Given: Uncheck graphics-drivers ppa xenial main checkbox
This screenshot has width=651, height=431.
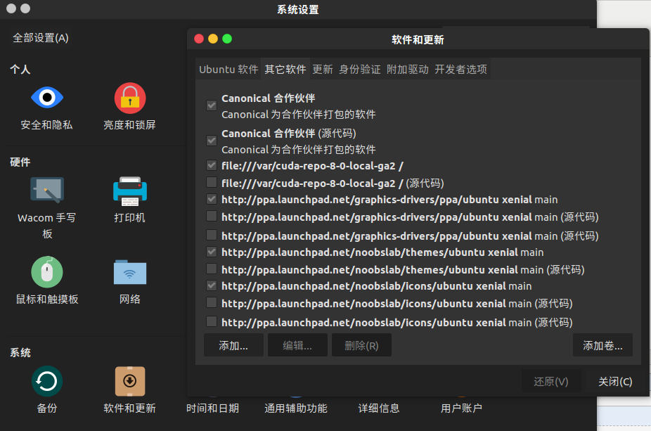Looking at the screenshot, I should 212,199.
